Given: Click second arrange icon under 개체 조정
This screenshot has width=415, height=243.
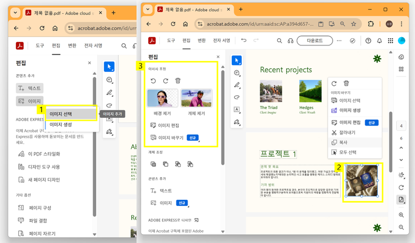Looking at the screenshot, I should coord(165,164).
